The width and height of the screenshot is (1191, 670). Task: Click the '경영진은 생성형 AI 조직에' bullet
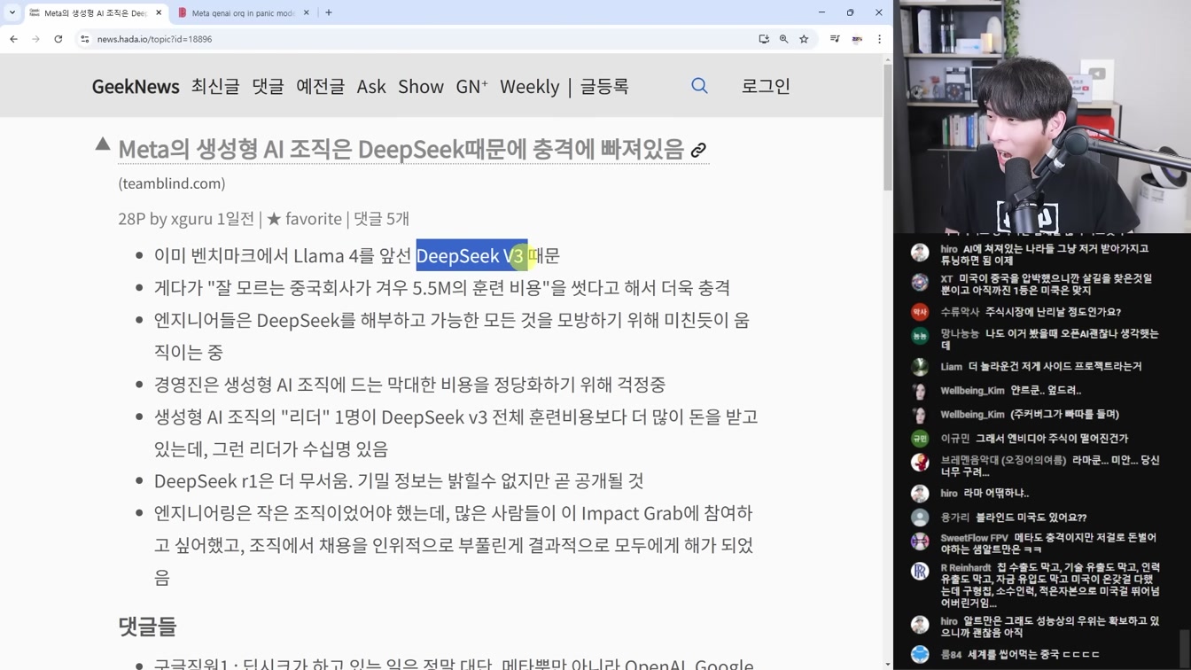[x=409, y=384]
